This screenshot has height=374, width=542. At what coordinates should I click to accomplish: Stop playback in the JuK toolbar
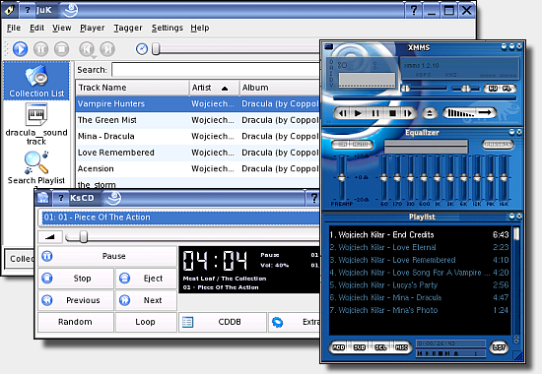click(x=61, y=49)
